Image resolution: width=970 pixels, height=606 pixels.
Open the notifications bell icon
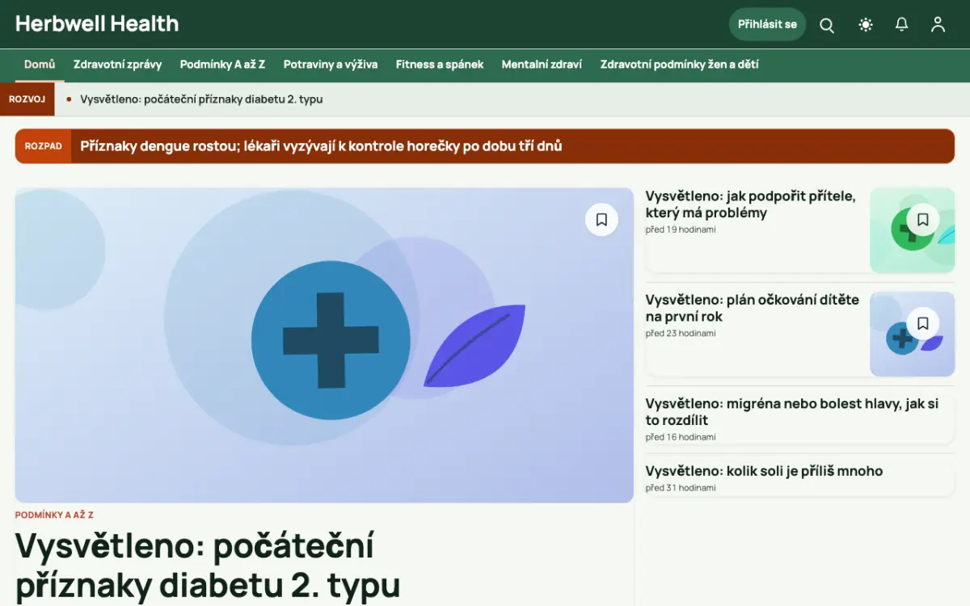pyautogui.click(x=902, y=25)
